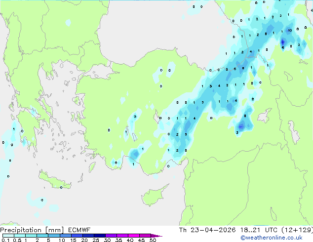Click the 15–20 mm legend color swatch
313x242 pixels.
point(77,236)
